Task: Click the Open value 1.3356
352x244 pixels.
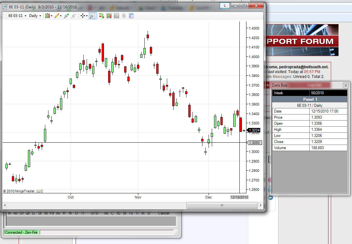Action: coord(329,123)
